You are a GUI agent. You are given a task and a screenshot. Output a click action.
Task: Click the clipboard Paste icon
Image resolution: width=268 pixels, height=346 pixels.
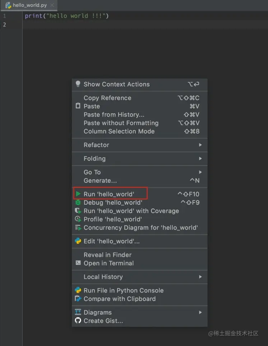(x=78, y=106)
